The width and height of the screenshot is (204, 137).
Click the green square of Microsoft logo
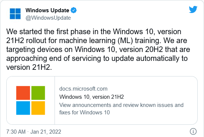(38, 93)
